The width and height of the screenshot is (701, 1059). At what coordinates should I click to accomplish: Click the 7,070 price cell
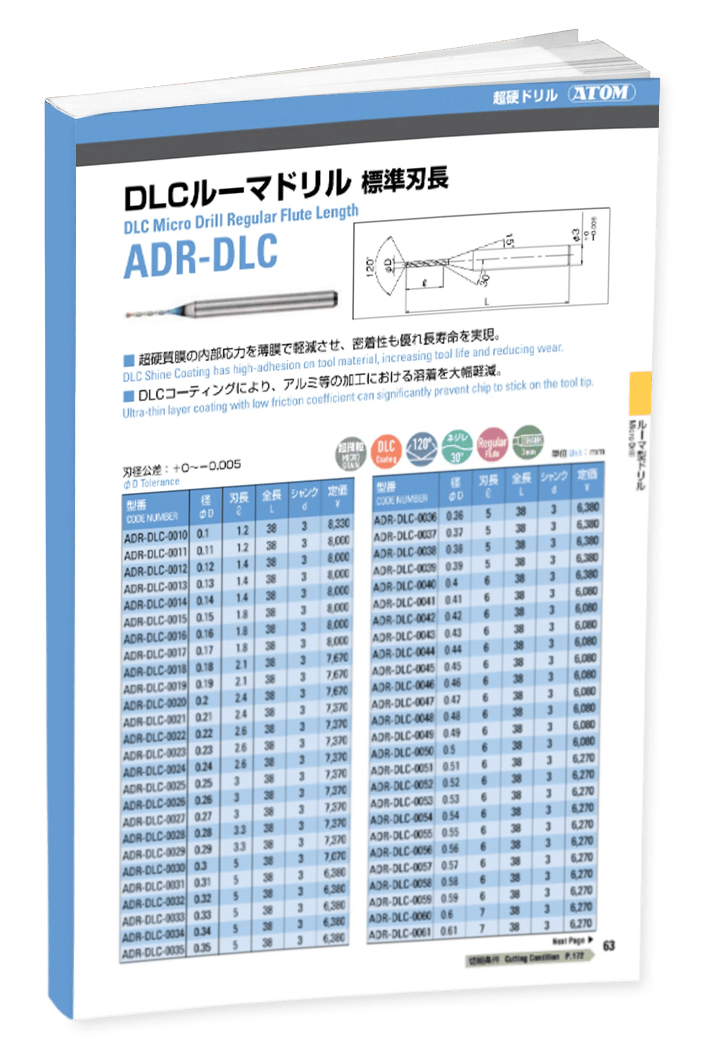336,856
